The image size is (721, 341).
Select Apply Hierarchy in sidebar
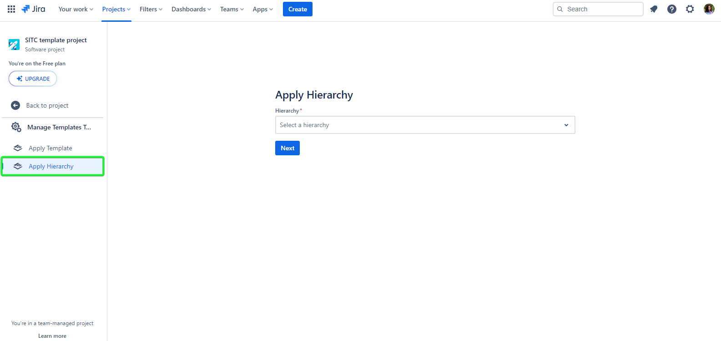(x=51, y=166)
